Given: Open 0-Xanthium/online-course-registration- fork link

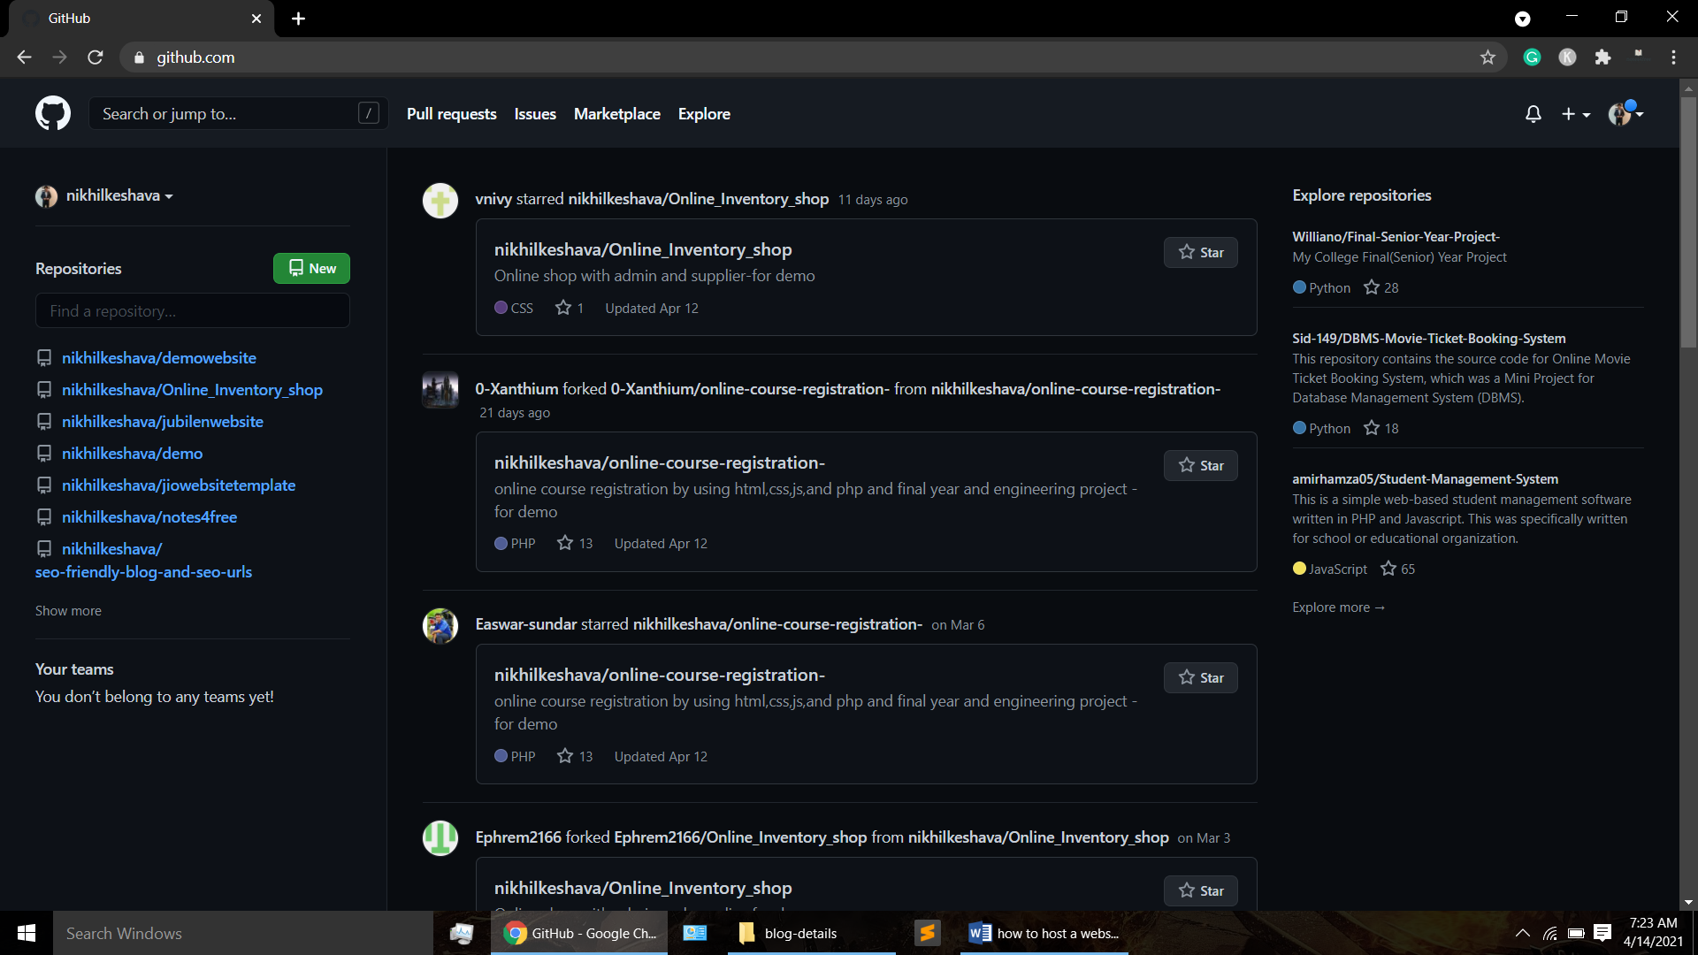Looking at the screenshot, I should point(750,389).
